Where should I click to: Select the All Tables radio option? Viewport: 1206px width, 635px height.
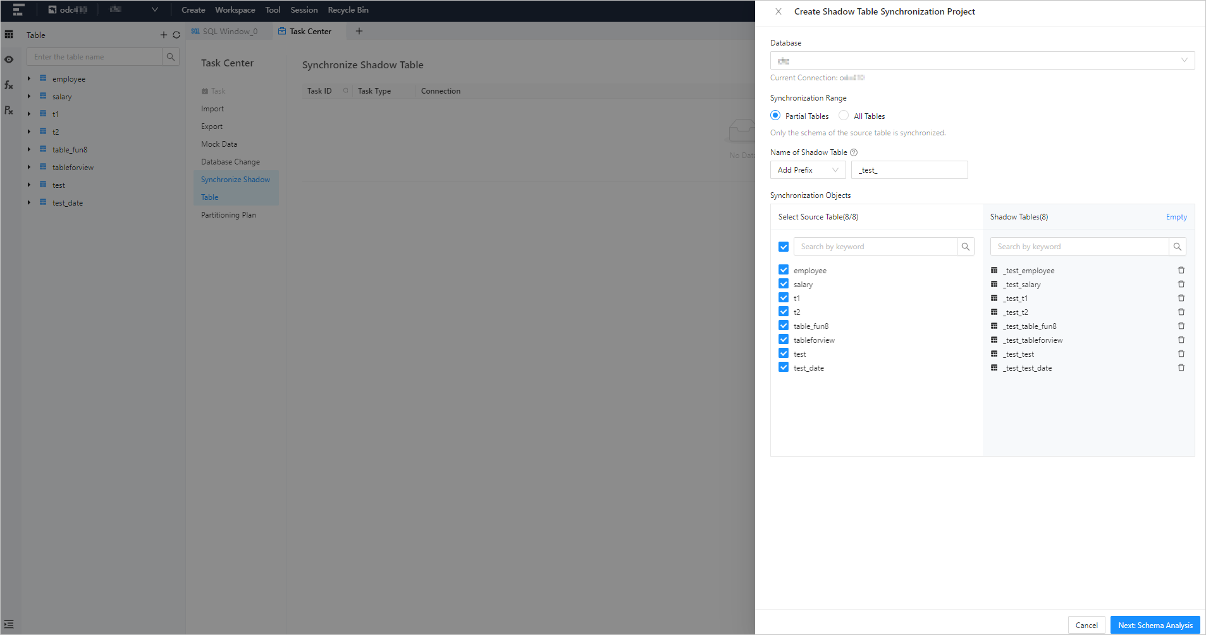(844, 116)
